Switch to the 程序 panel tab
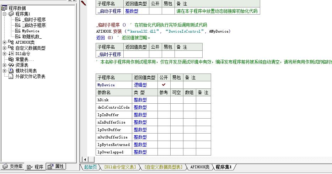The width and height of the screenshot is (332, 174). click(x=35, y=167)
